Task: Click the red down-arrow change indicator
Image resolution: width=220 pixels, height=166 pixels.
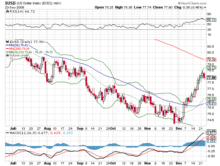Action: coord(205,8)
